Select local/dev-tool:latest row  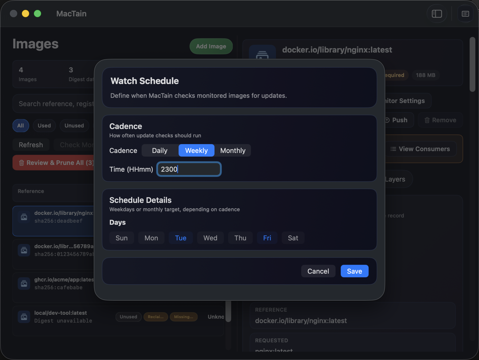pyautogui.click(x=118, y=321)
